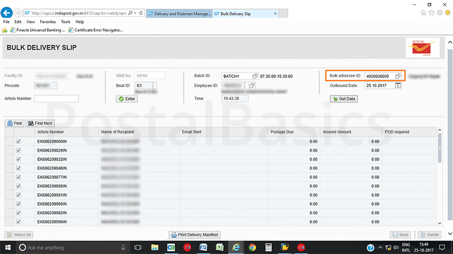Open Employee ID value help selector
This screenshot has width=453, height=254.
[x=251, y=85]
